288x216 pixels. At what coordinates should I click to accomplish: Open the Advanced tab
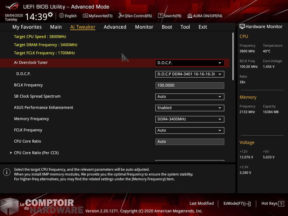click(x=115, y=27)
